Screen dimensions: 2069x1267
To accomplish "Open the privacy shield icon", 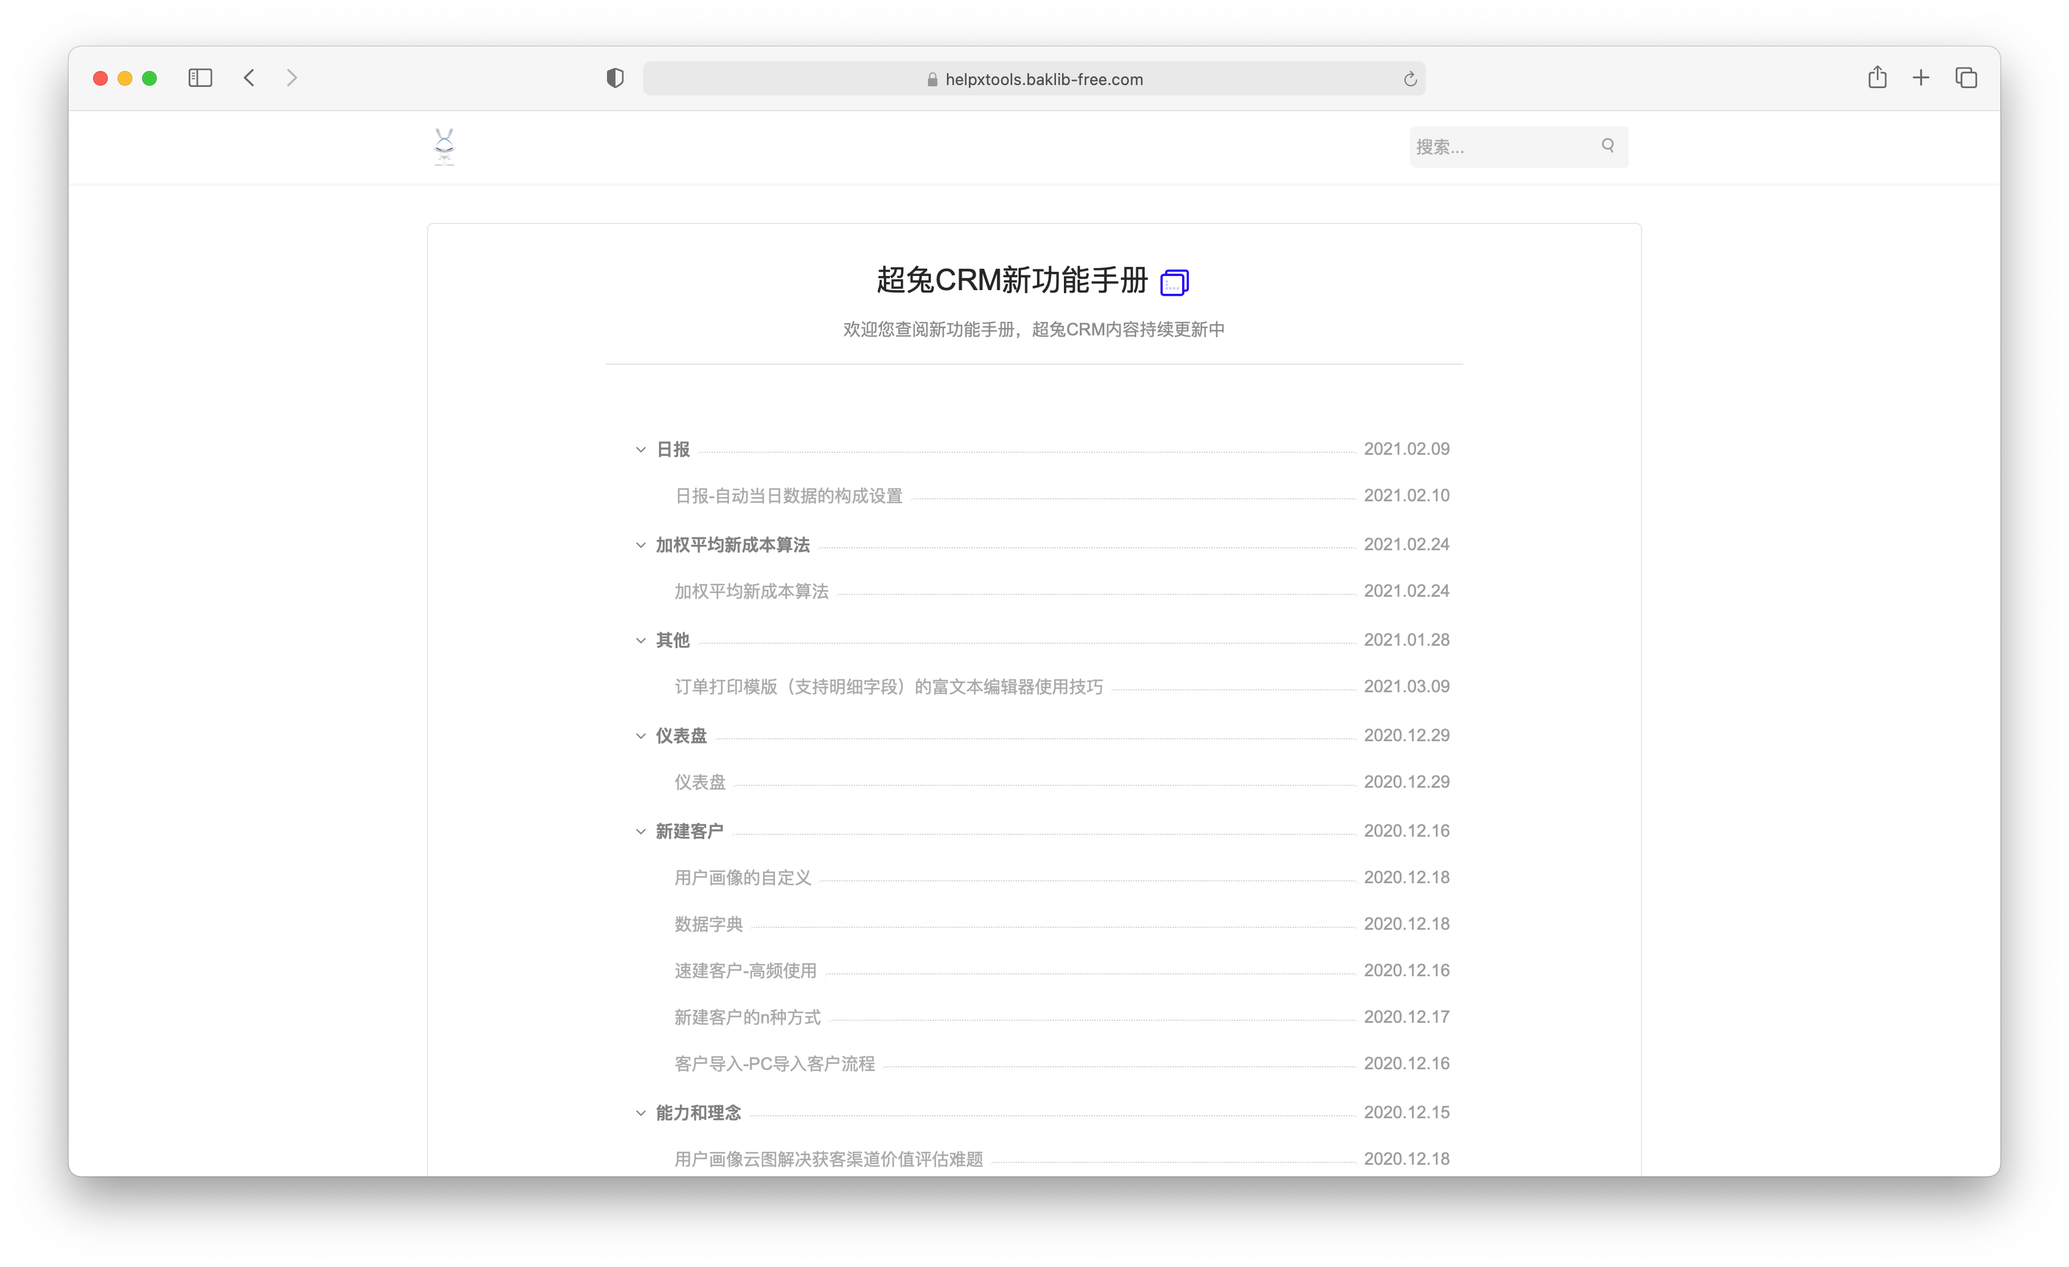I will [615, 78].
